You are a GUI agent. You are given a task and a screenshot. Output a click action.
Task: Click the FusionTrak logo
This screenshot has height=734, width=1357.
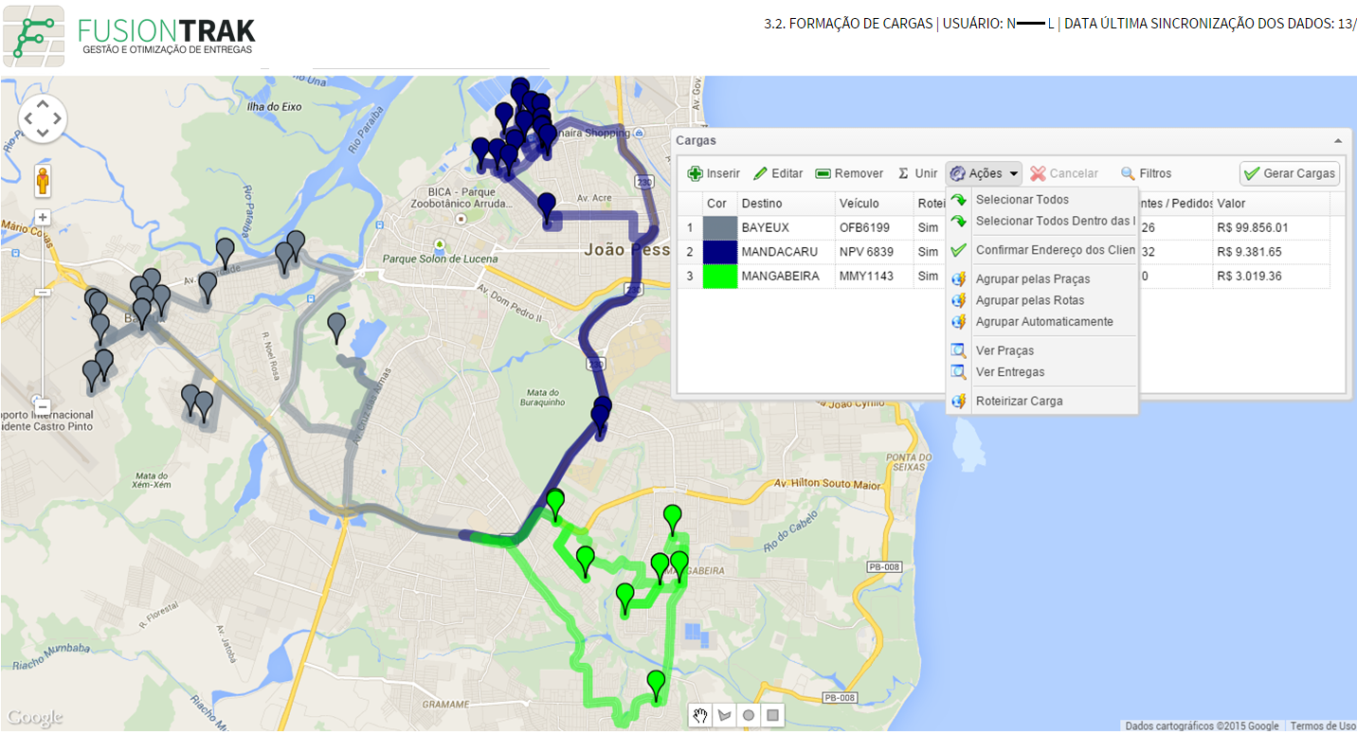point(129,35)
